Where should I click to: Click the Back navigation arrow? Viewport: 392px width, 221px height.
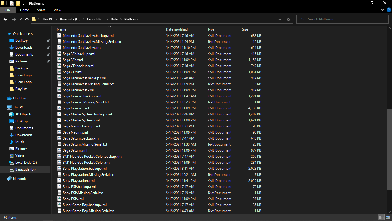click(x=5, y=19)
